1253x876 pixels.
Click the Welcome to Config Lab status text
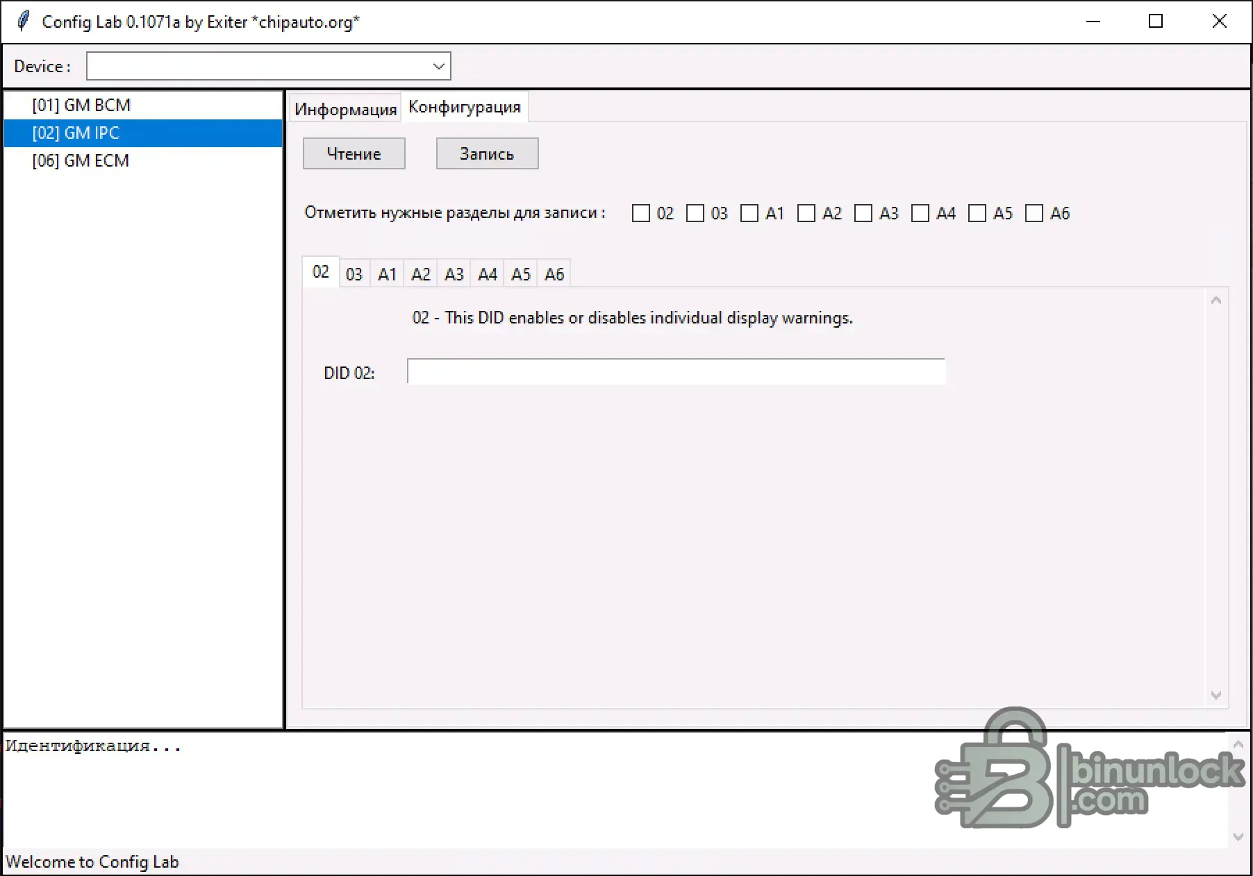pyautogui.click(x=92, y=861)
